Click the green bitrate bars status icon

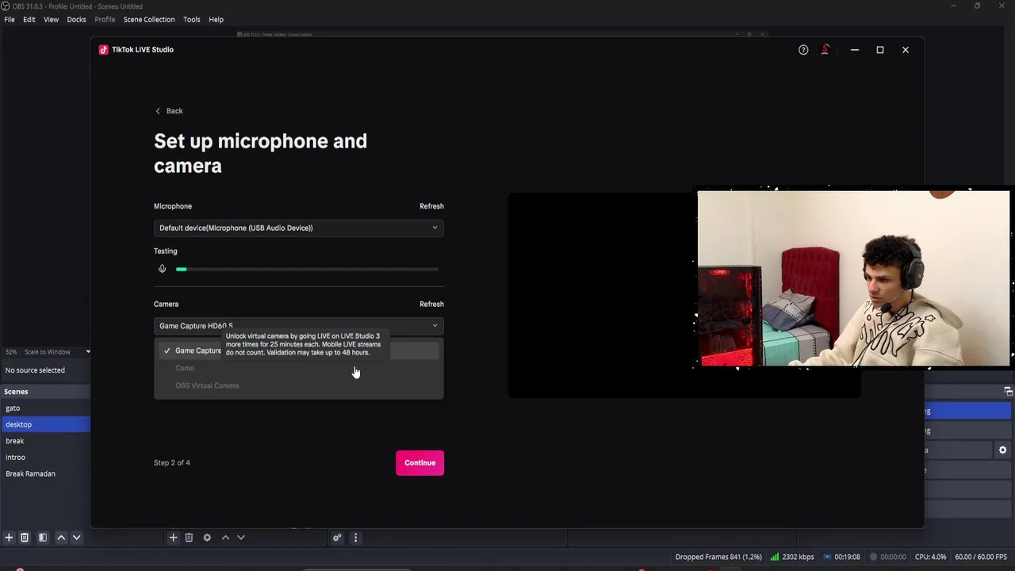(x=775, y=557)
